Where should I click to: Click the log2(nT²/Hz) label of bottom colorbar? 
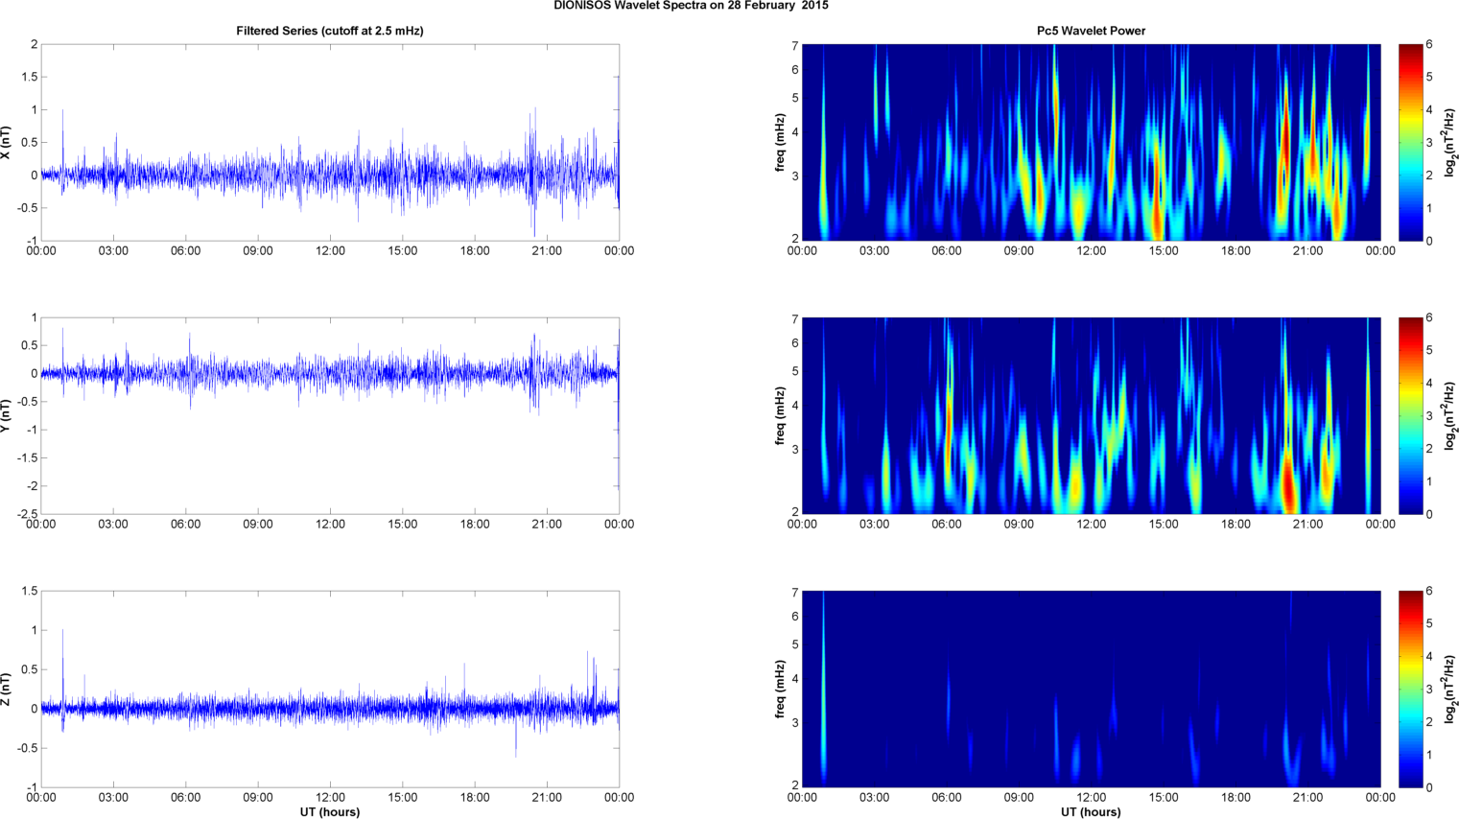[1450, 689]
